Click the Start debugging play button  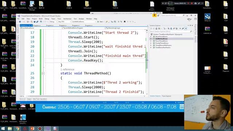pyautogui.click(x=98, y=22)
